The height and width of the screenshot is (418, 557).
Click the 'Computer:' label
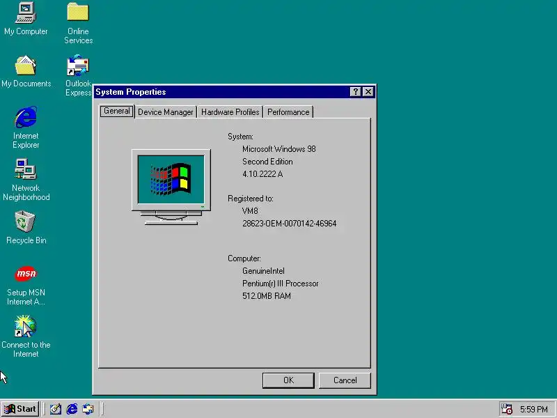[x=244, y=258]
